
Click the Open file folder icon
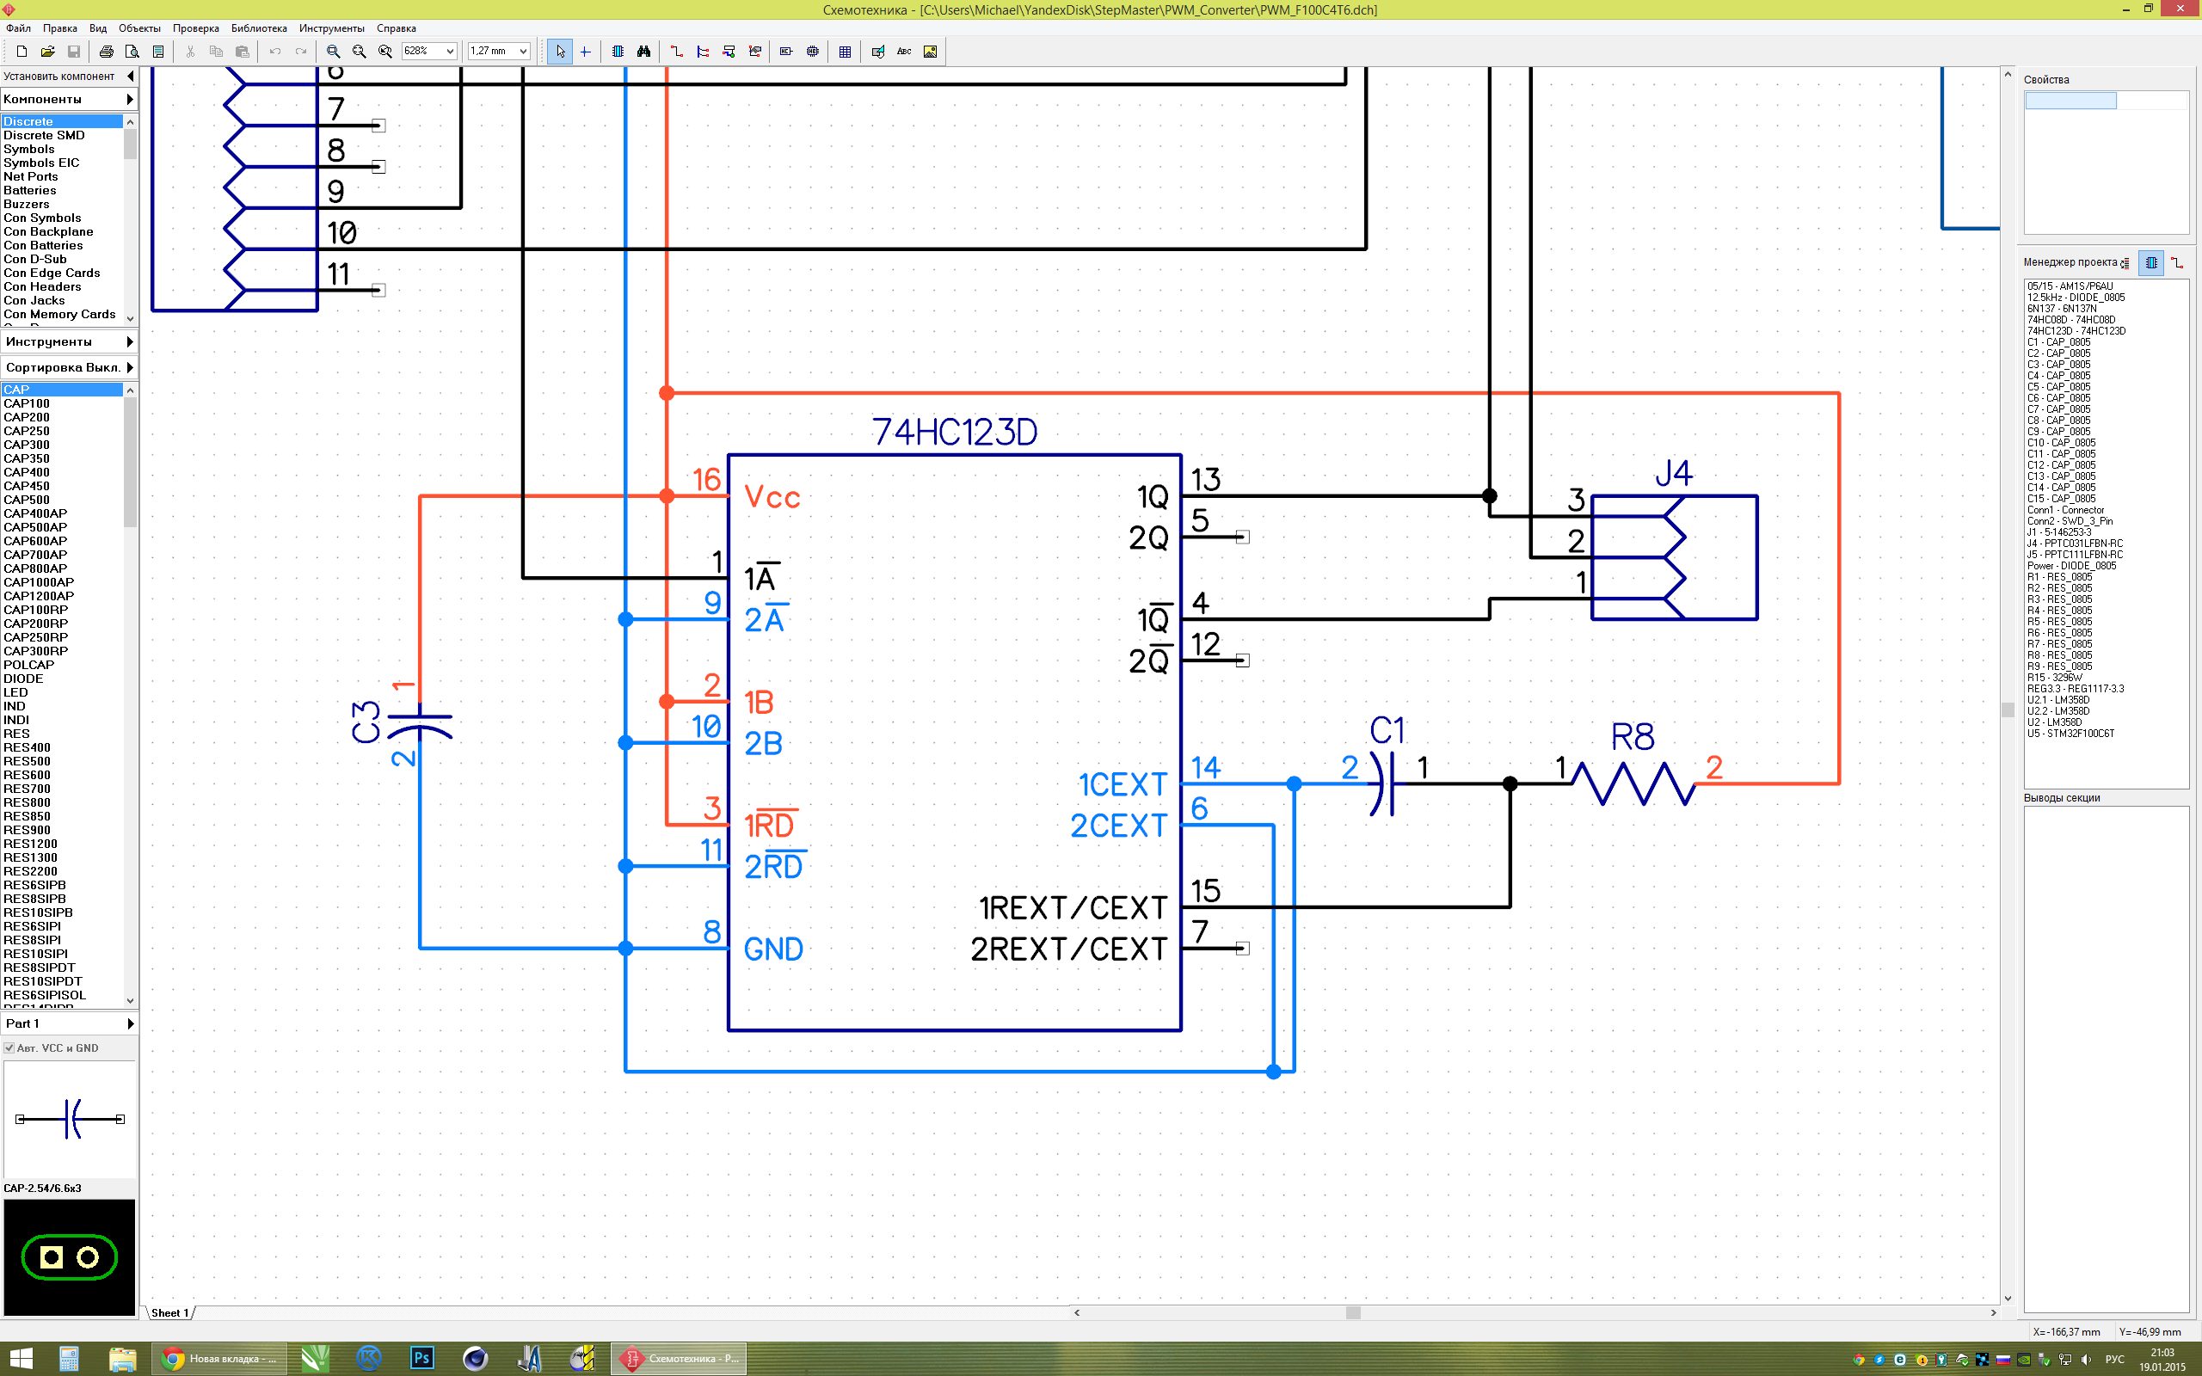coord(47,52)
